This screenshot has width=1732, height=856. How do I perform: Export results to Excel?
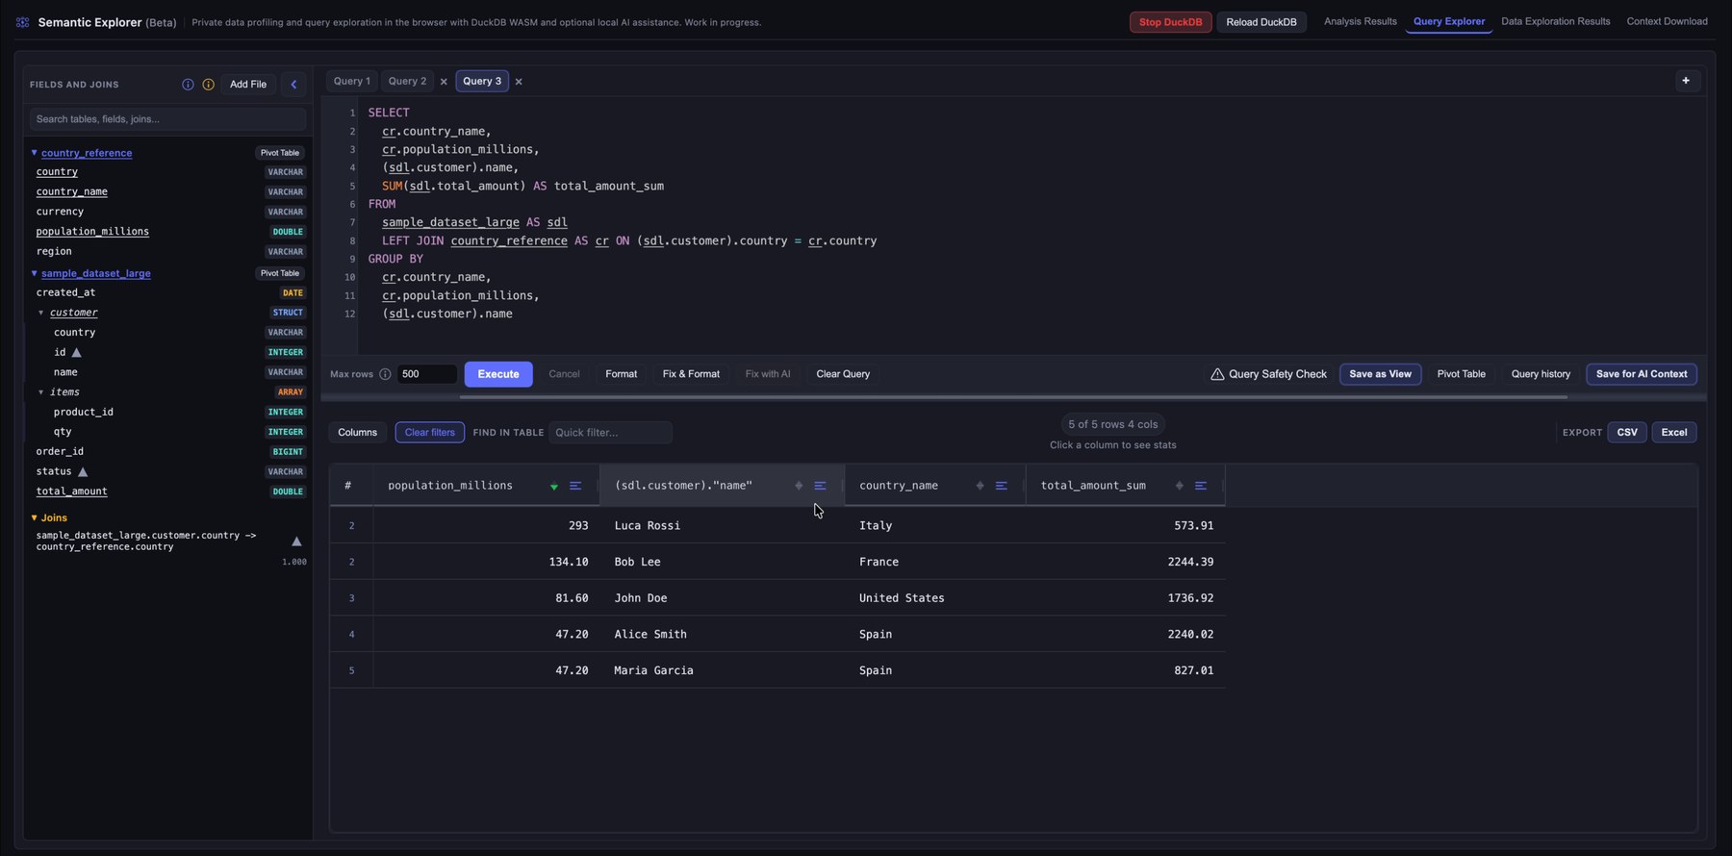[x=1674, y=433]
